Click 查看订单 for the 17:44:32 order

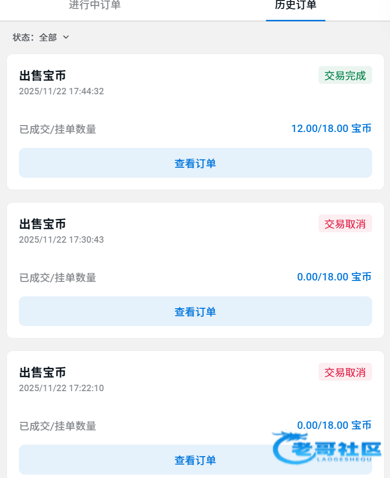pos(195,163)
